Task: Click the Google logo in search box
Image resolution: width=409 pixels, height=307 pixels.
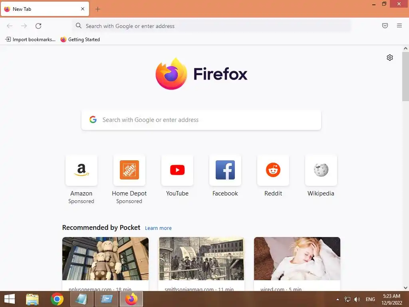Action: pyautogui.click(x=93, y=120)
